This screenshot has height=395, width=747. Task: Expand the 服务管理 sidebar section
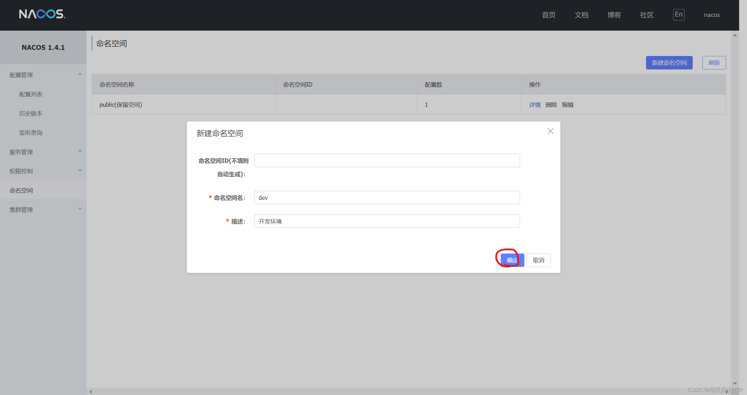point(43,152)
